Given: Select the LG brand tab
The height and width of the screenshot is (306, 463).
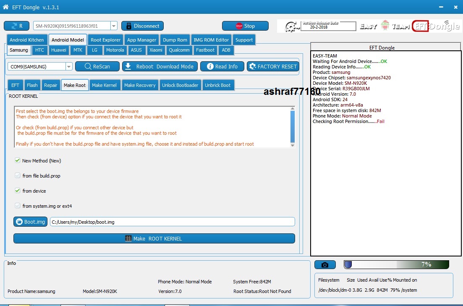Looking at the screenshot, I should coord(94,50).
